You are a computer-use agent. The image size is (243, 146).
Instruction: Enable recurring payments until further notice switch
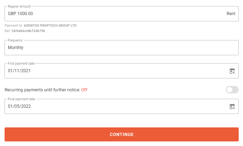tap(232, 90)
